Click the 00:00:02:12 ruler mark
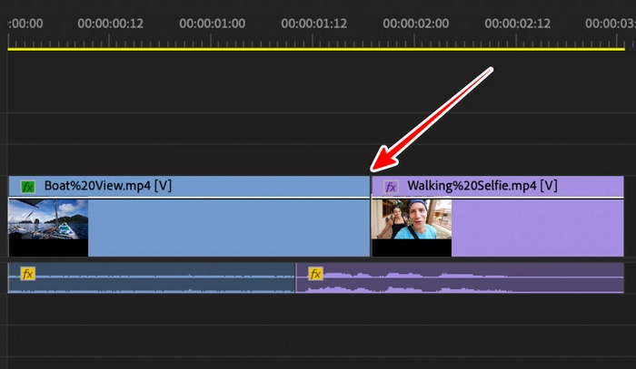Screen dimensions: 636x369 (517, 24)
